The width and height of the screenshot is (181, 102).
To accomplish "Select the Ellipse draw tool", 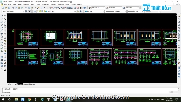I will 2,42.
